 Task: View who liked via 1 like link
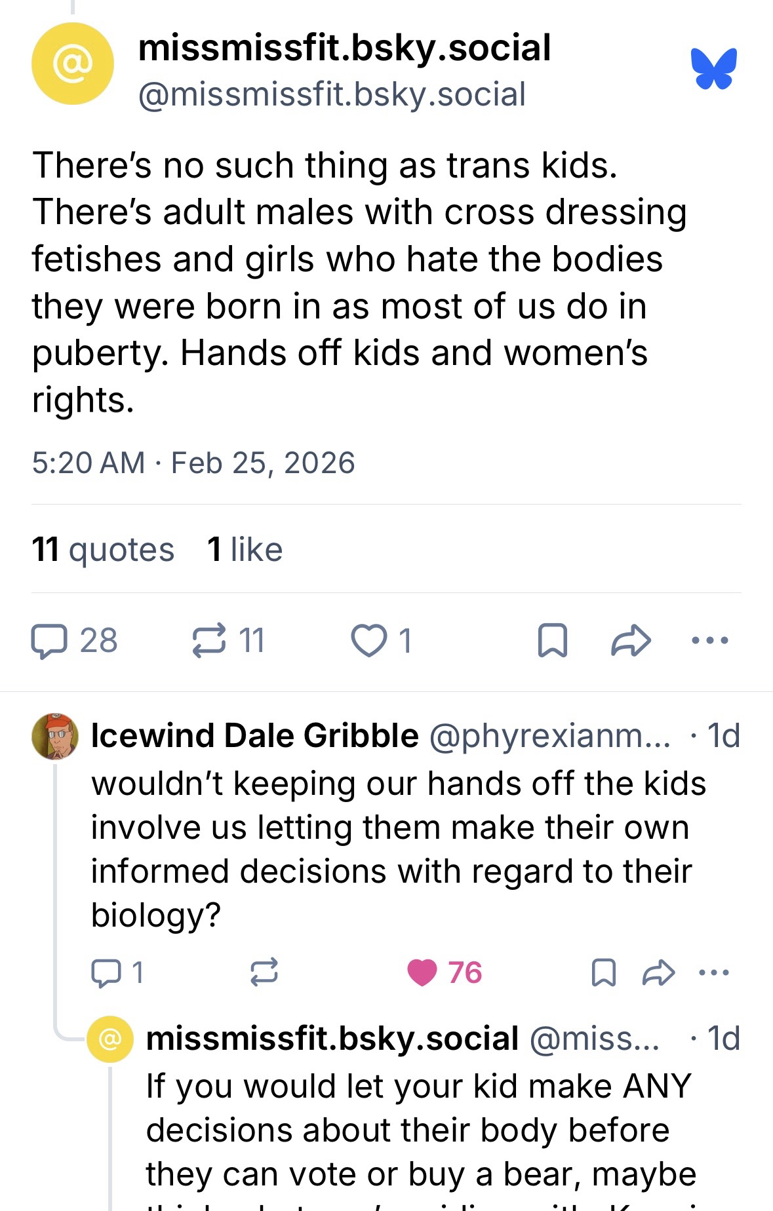(245, 549)
